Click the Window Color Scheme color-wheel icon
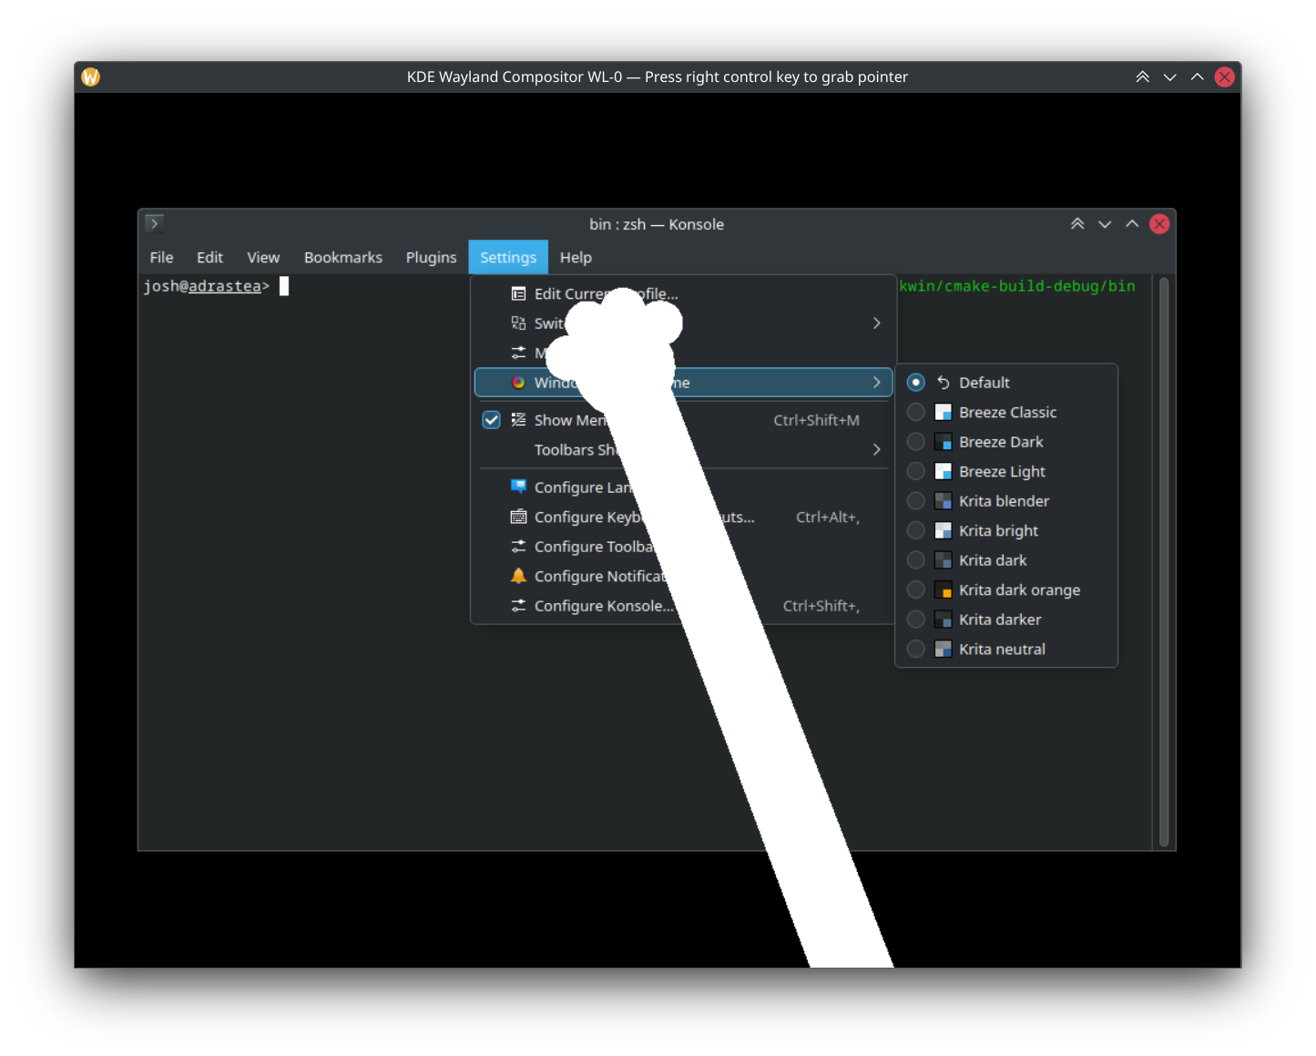This screenshot has width=1316, height=1056. (518, 383)
